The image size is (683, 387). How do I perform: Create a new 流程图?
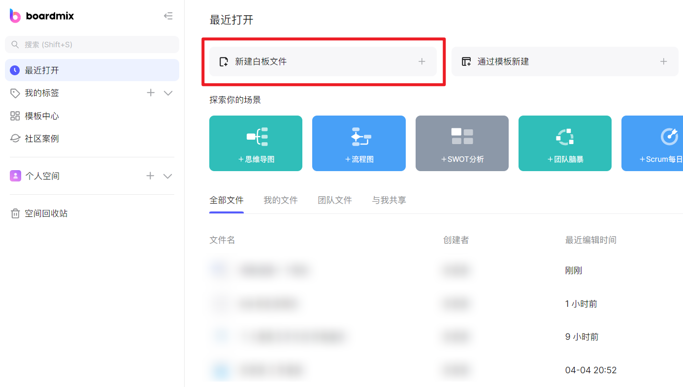click(358, 143)
